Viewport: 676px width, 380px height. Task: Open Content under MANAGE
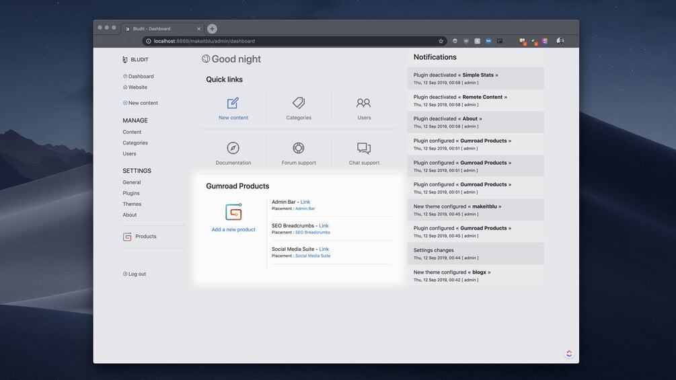tap(132, 132)
